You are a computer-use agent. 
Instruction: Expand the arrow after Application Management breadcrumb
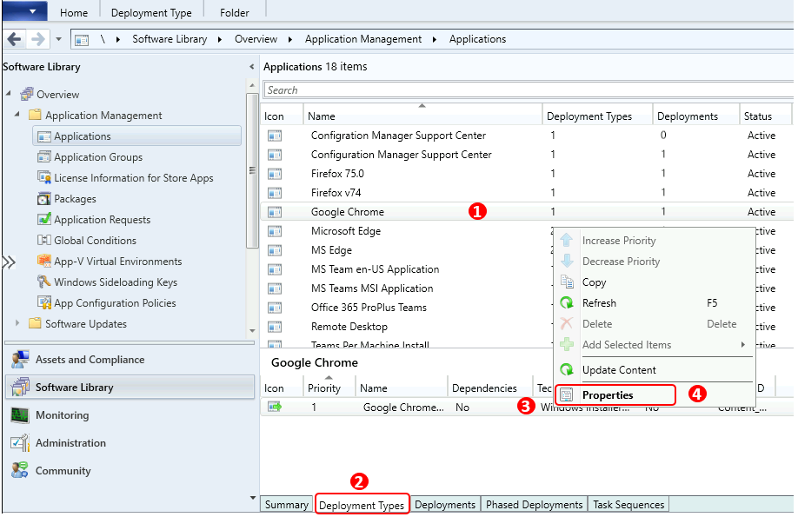coord(435,39)
